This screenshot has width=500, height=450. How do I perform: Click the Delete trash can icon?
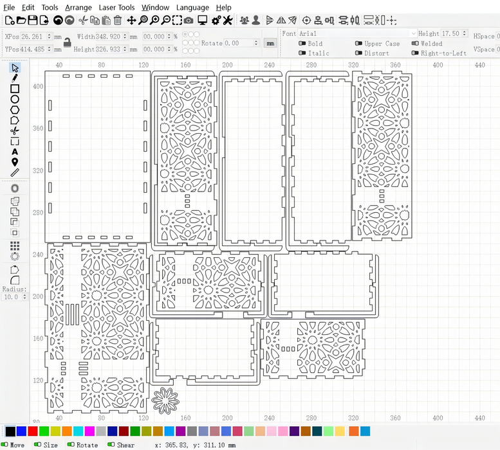[x=118, y=21]
